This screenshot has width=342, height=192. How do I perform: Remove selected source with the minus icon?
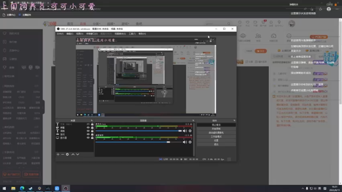tap(62, 154)
